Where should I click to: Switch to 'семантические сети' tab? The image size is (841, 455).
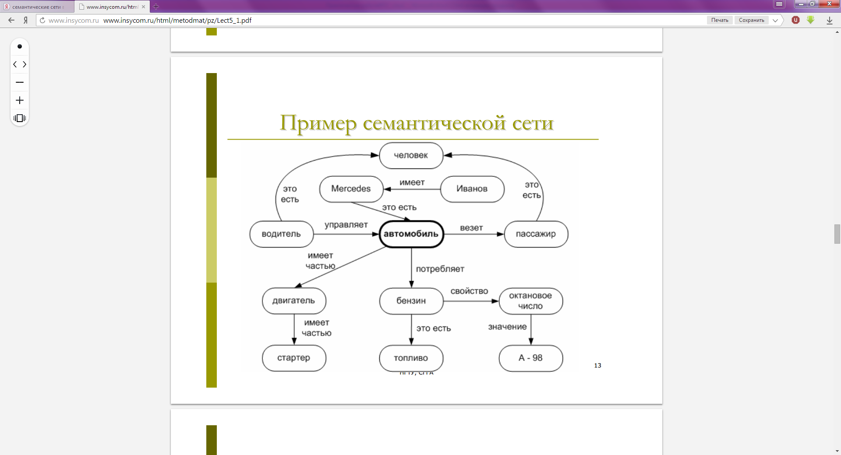pos(37,7)
